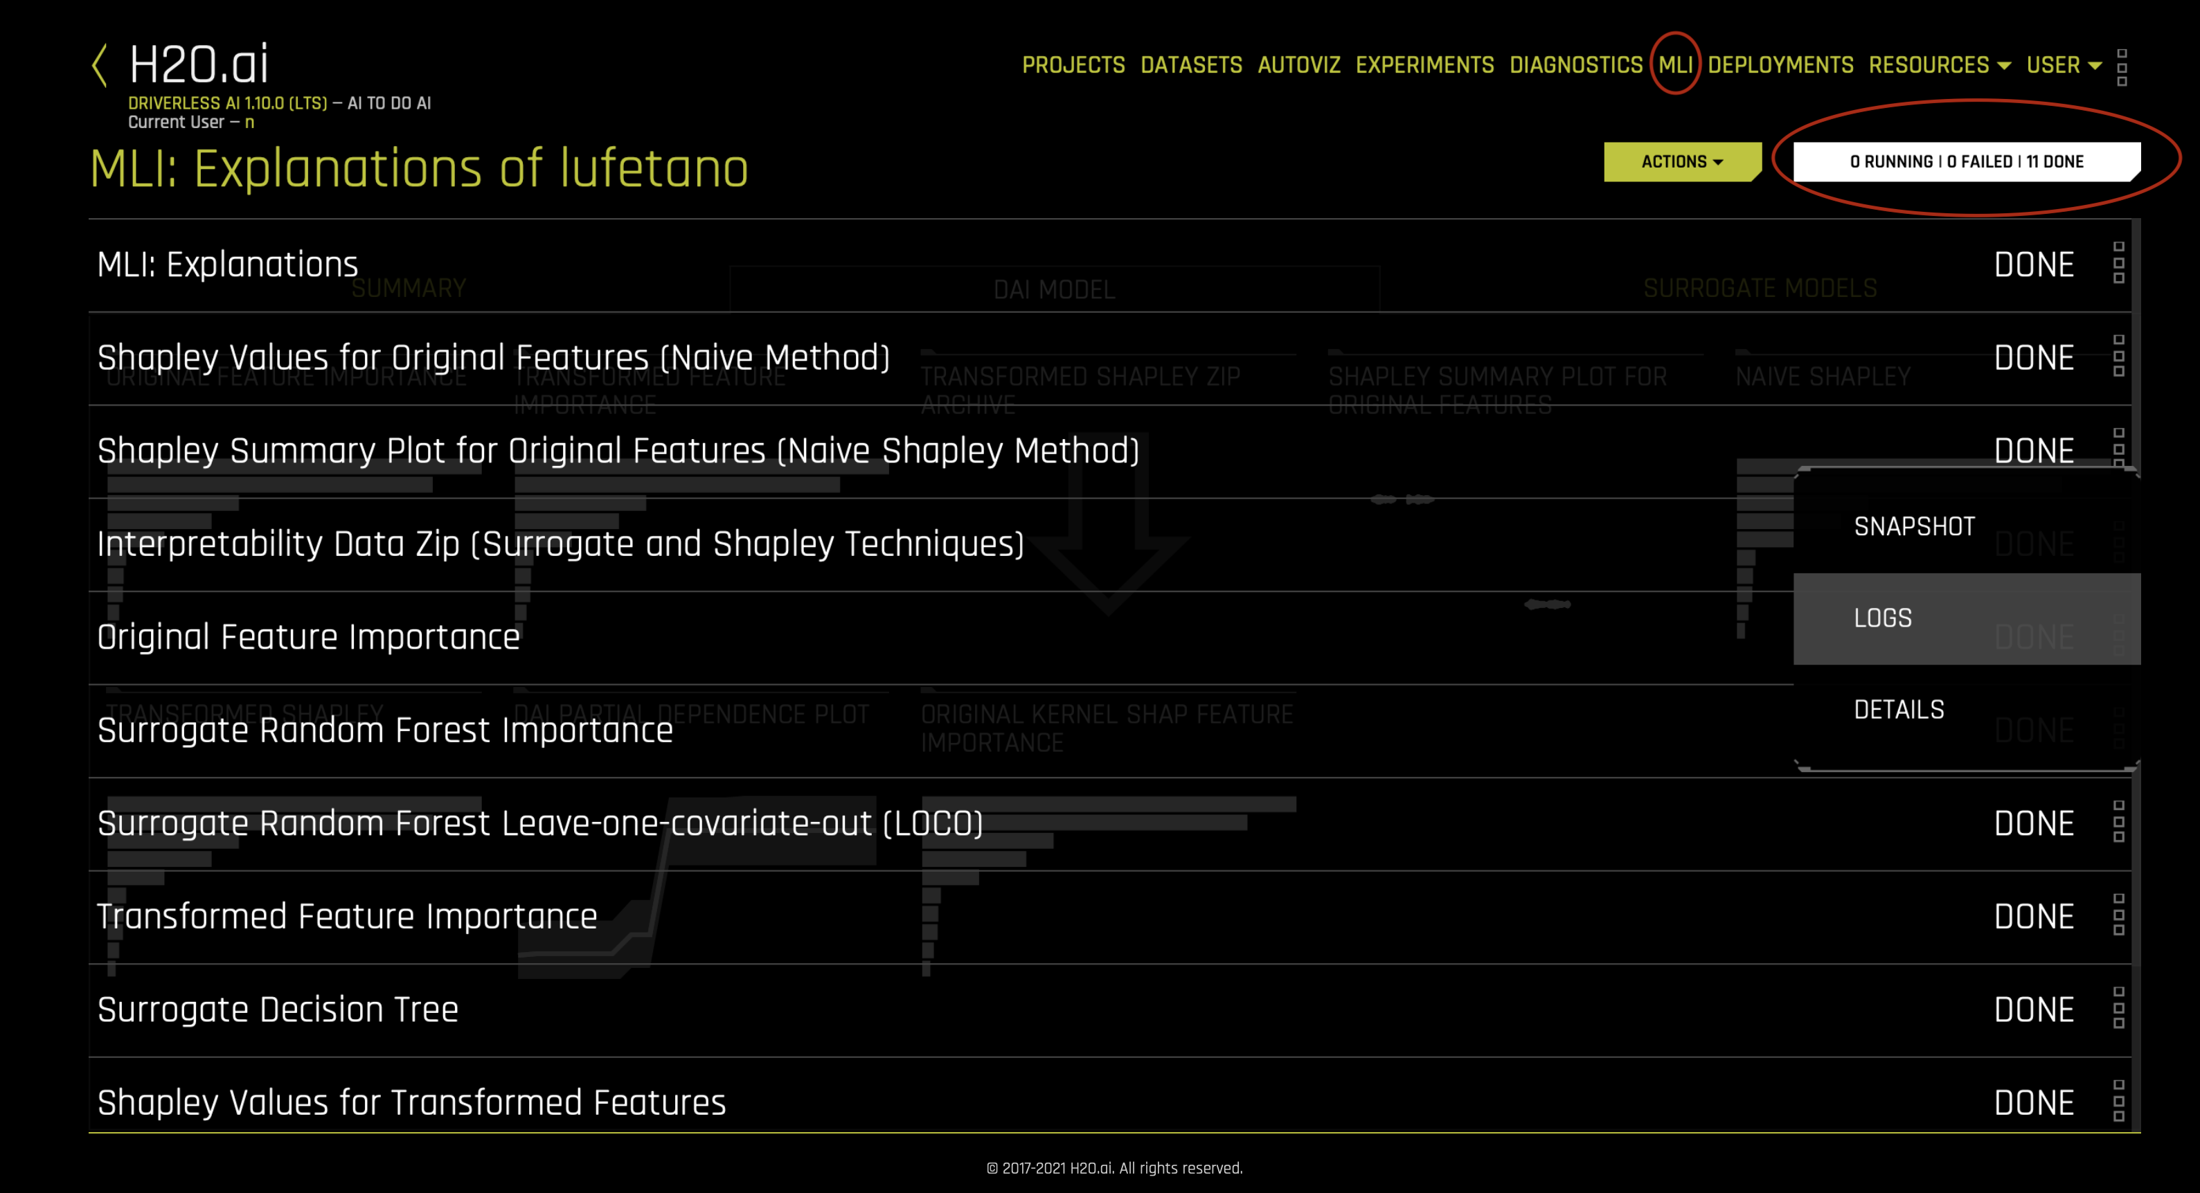Open the EXPERIMENTS navigation link
This screenshot has width=2200, height=1193.
pyautogui.click(x=1424, y=65)
